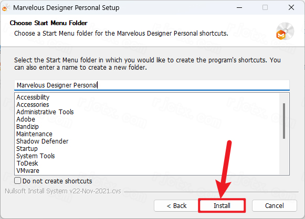Choose the Maintenance folder entry
The height and width of the screenshot is (219, 305).
pos(34,134)
